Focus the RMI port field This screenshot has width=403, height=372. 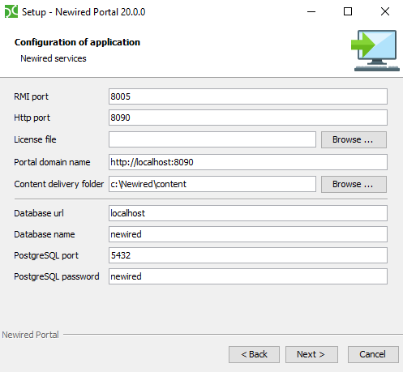tap(248, 96)
